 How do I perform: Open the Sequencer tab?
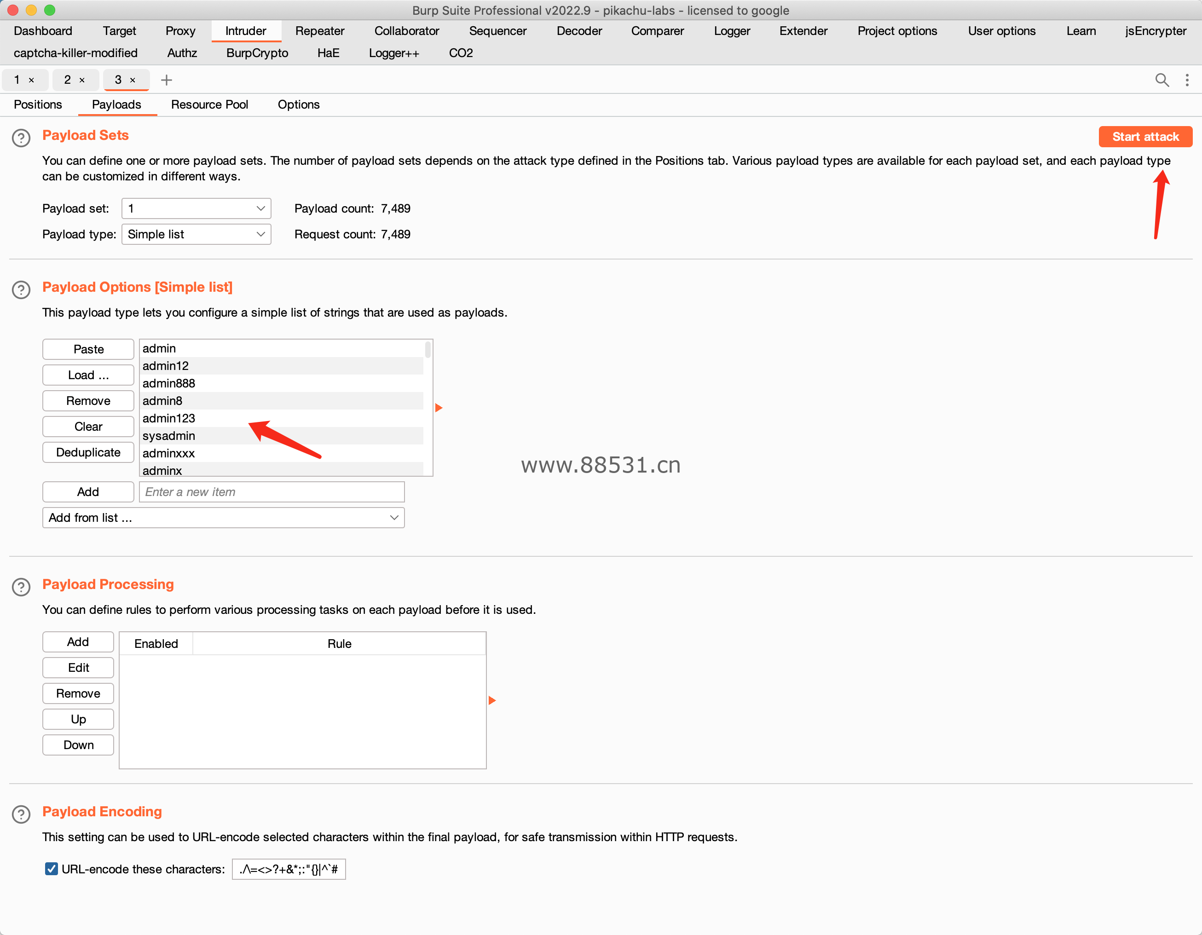(x=497, y=31)
